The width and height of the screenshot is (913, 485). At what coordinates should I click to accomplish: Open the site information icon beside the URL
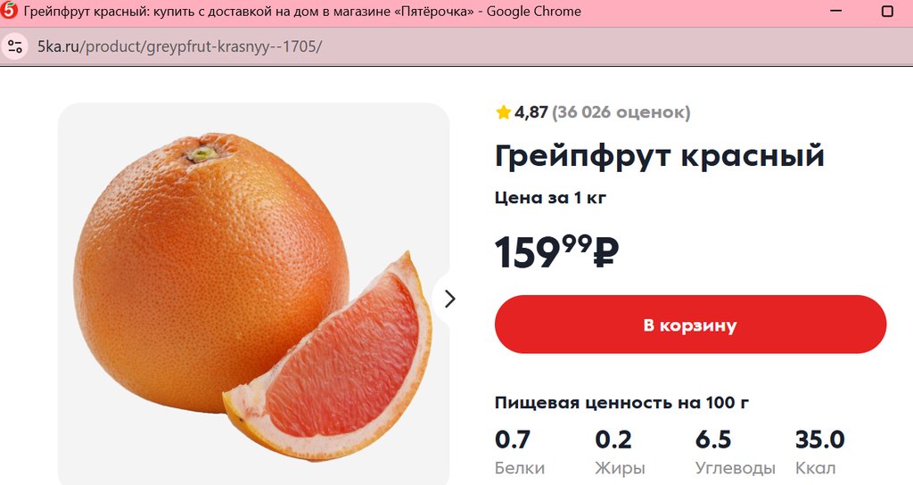click(x=15, y=46)
